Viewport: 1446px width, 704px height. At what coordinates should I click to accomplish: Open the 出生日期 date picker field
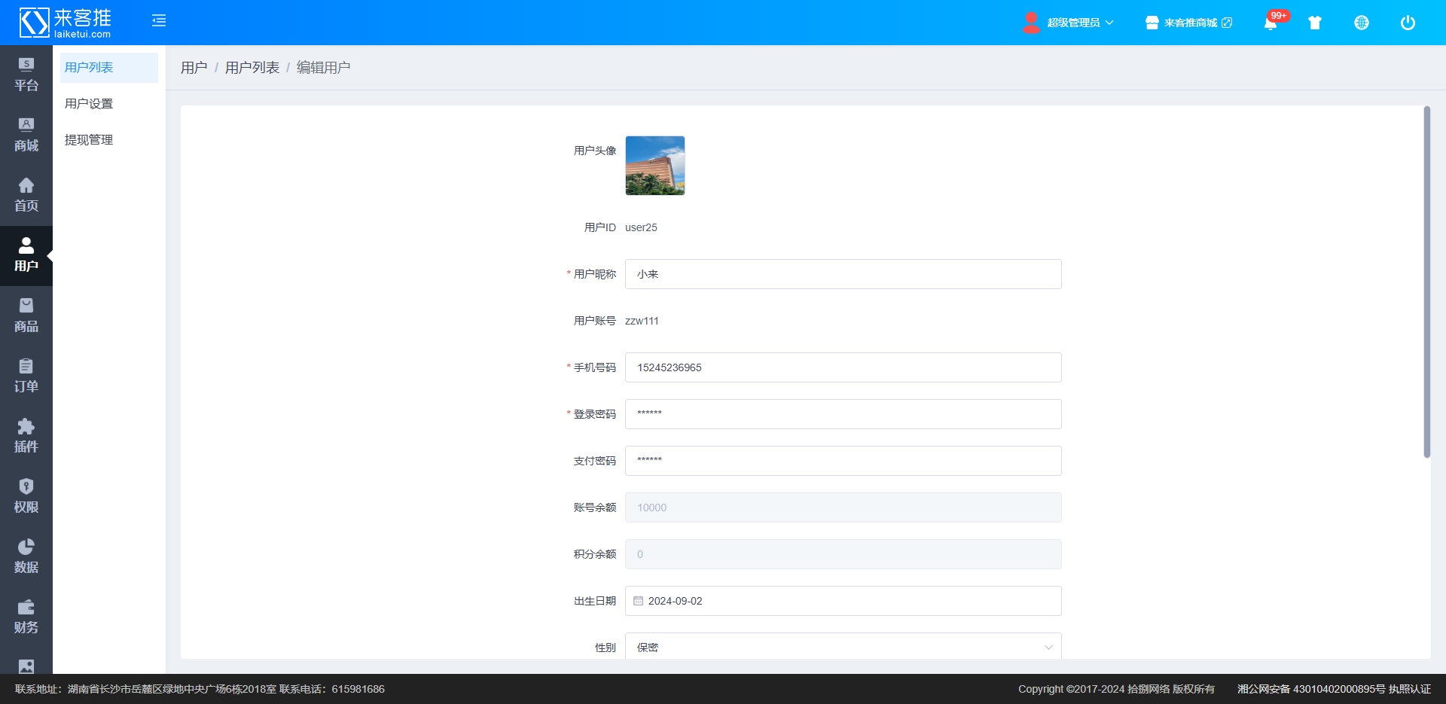tap(843, 601)
